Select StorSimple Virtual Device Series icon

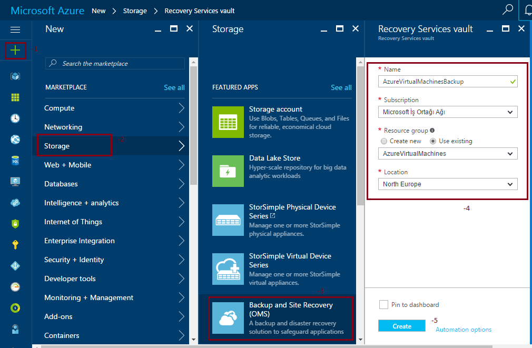click(x=228, y=269)
